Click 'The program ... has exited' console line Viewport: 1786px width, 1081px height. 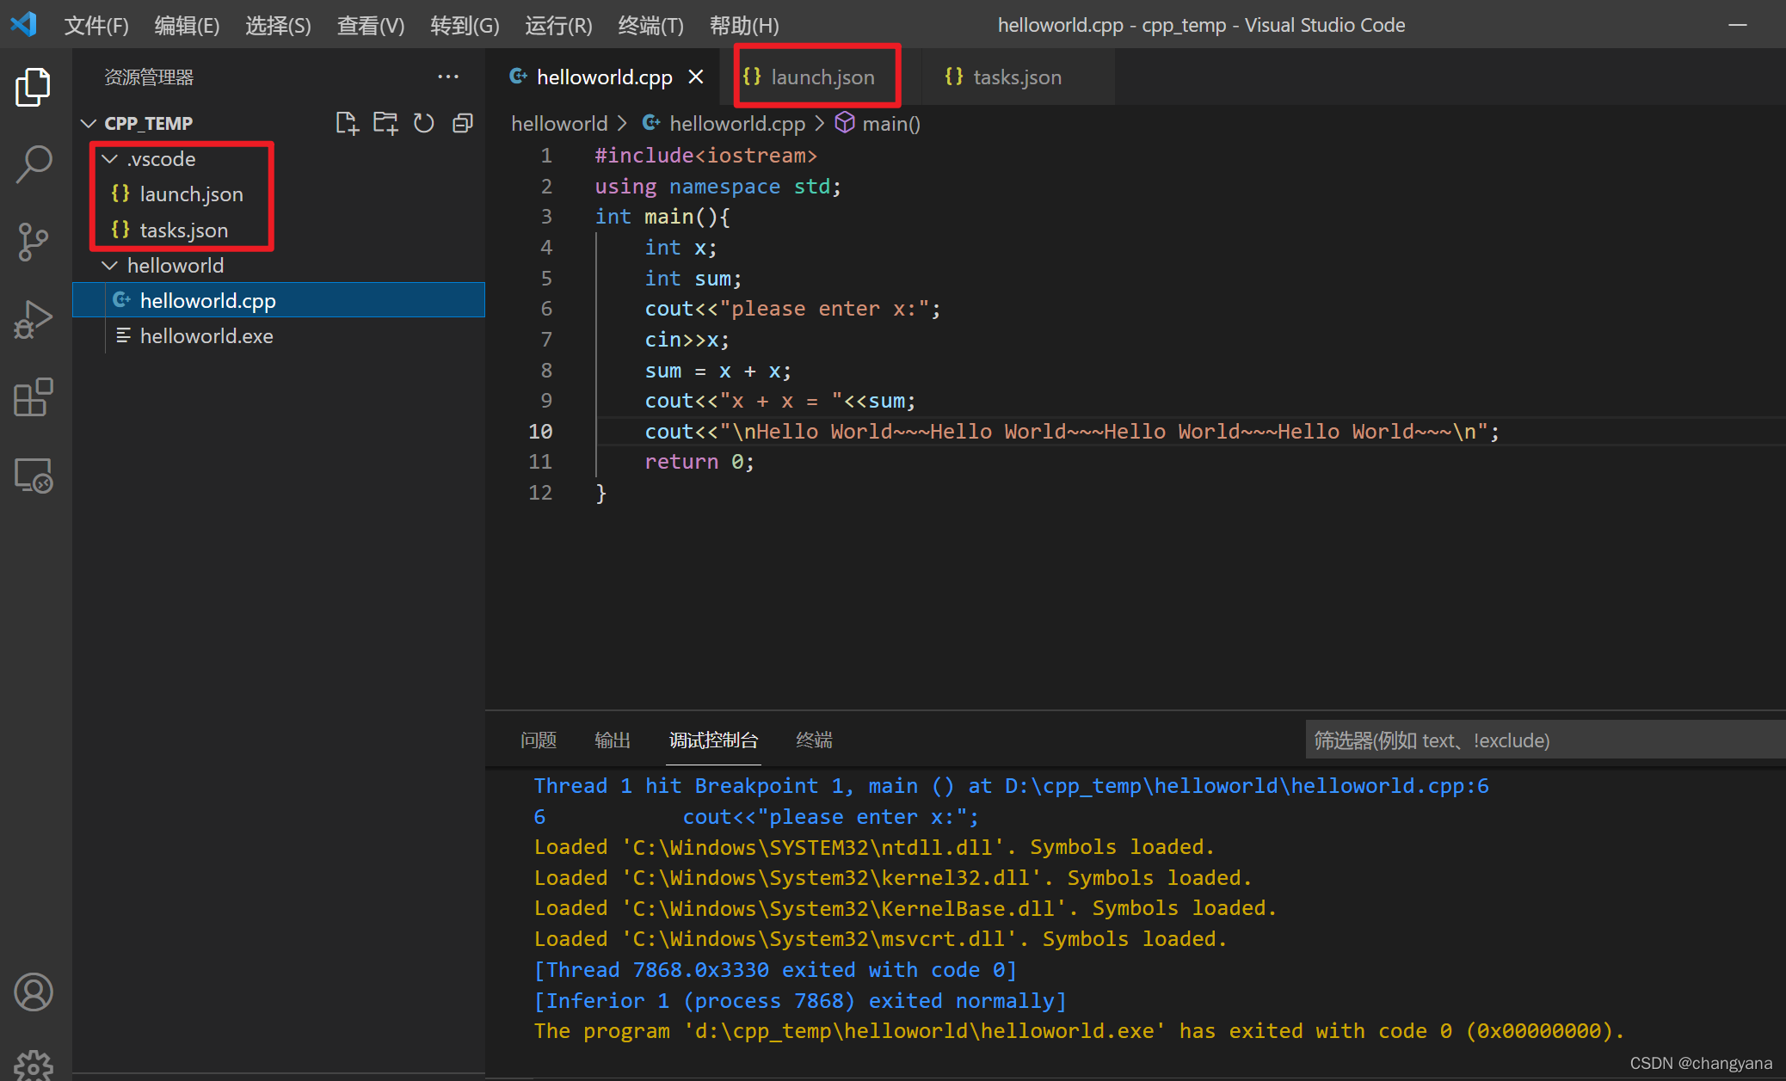1079,1031
